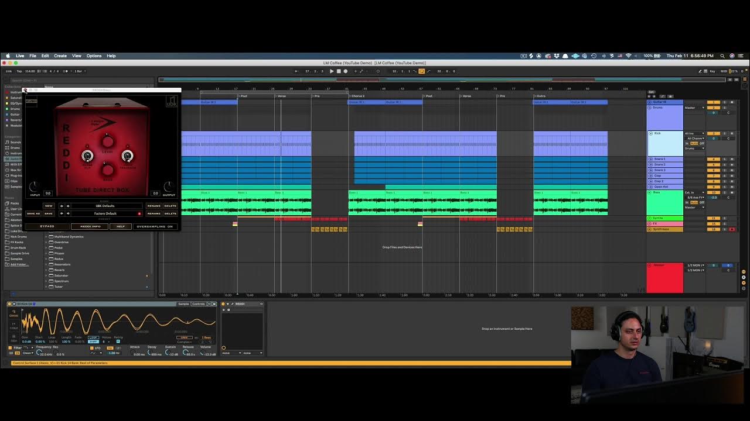Open the File menu
The height and width of the screenshot is (421, 750).
pyautogui.click(x=33, y=56)
